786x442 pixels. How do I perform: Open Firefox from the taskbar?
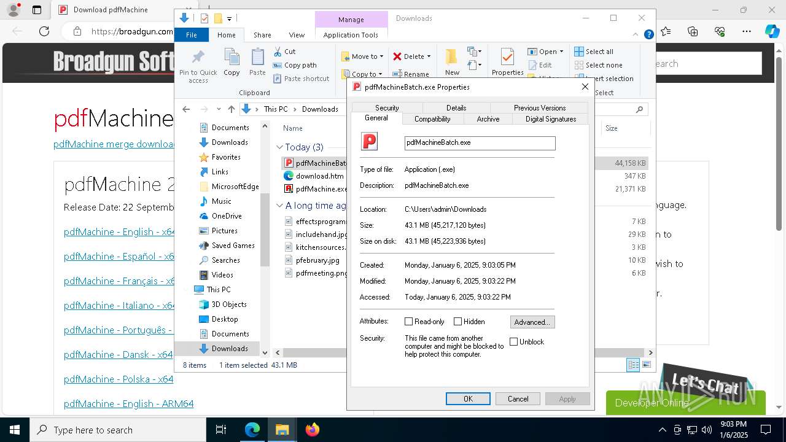313,430
